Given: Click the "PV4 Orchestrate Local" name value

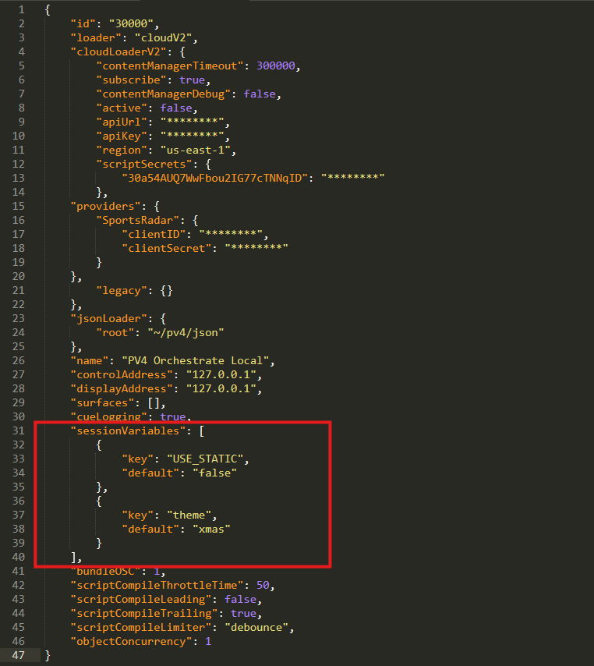Looking at the screenshot, I should 196,360.
